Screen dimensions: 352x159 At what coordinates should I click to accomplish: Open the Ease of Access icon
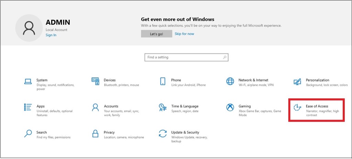pyautogui.click(x=297, y=107)
